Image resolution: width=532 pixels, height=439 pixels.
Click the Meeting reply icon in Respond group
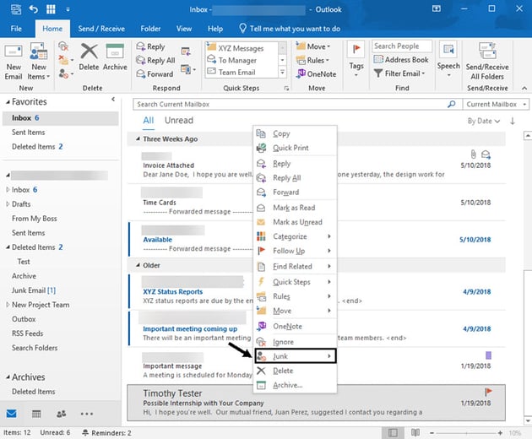point(186,51)
